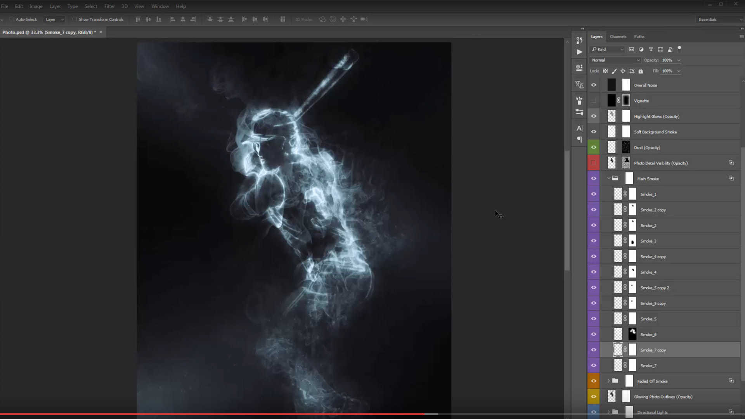Filter layers by type (T) icon
The width and height of the screenshot is (745, 419).
coord(651,49)
